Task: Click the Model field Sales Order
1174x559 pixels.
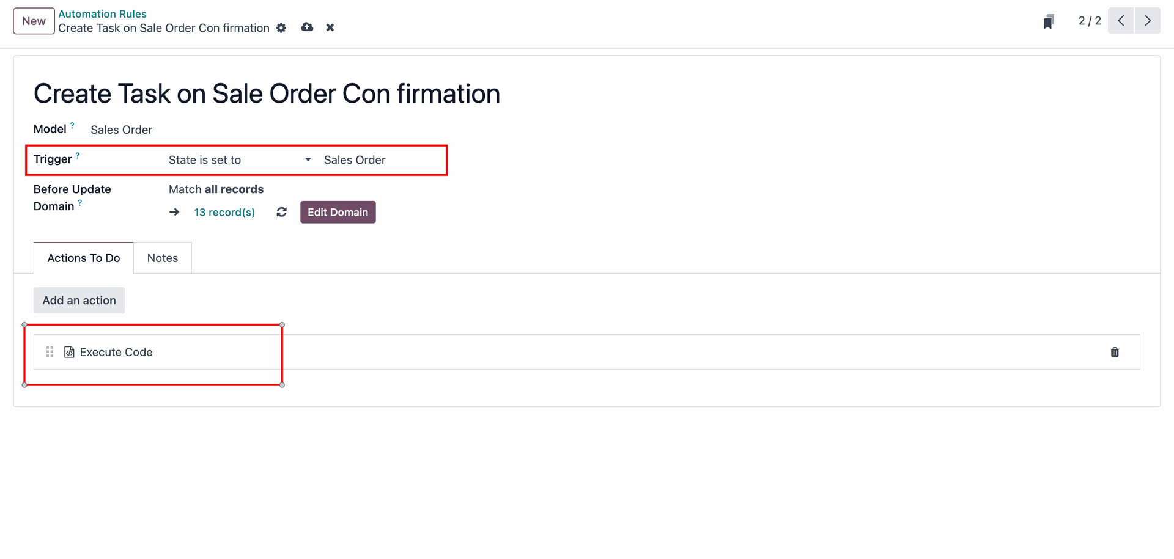Action: click(122, 130)
